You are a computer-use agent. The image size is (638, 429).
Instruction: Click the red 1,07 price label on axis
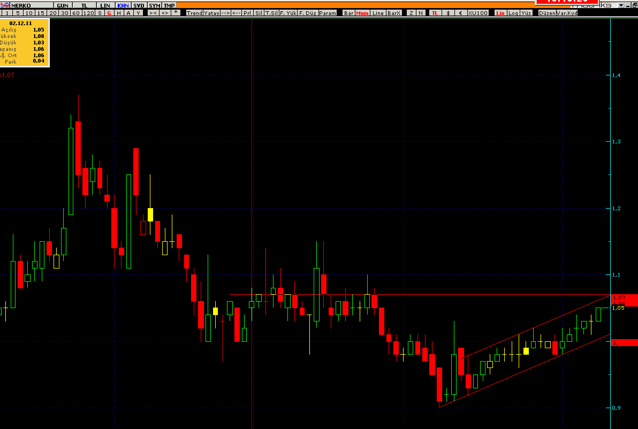[624, 297]
